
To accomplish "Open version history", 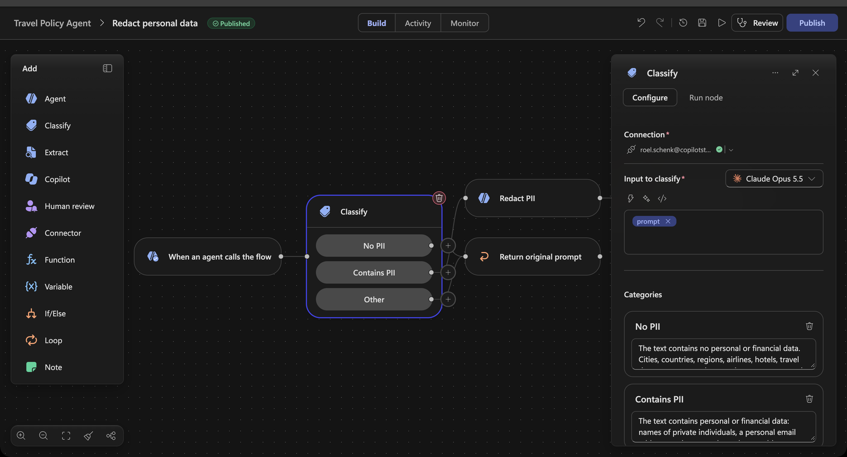I will pyautogui.click(x=683, y=23).
